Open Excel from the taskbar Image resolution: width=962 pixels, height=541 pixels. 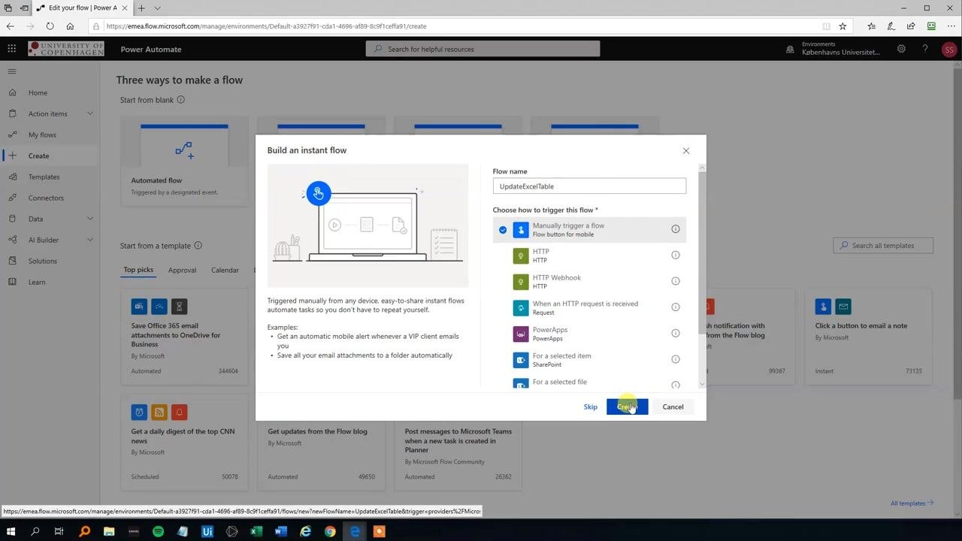pos(256,531)
